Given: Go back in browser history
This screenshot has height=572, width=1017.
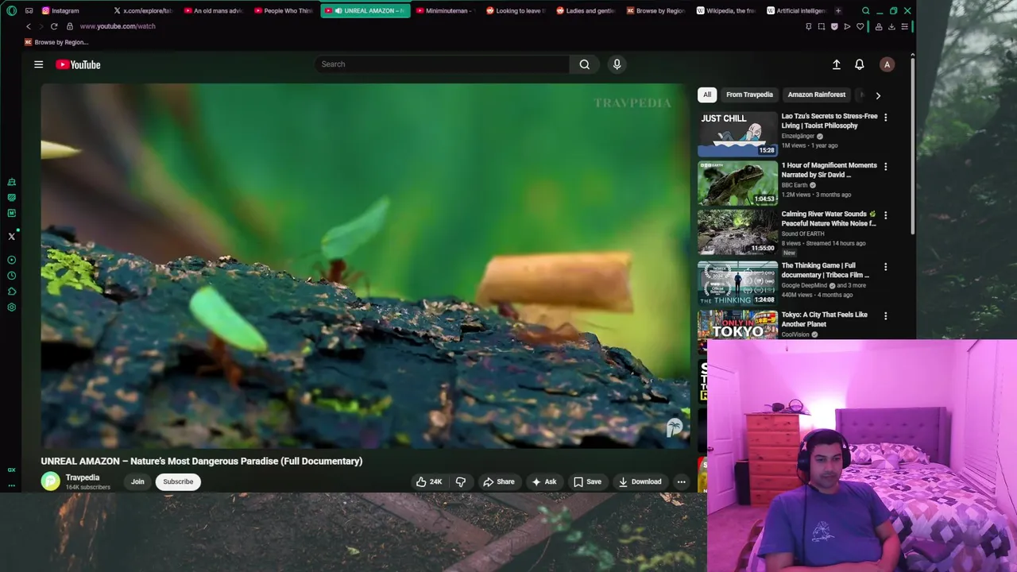Looking at the screenshot, I should point(29,26).
